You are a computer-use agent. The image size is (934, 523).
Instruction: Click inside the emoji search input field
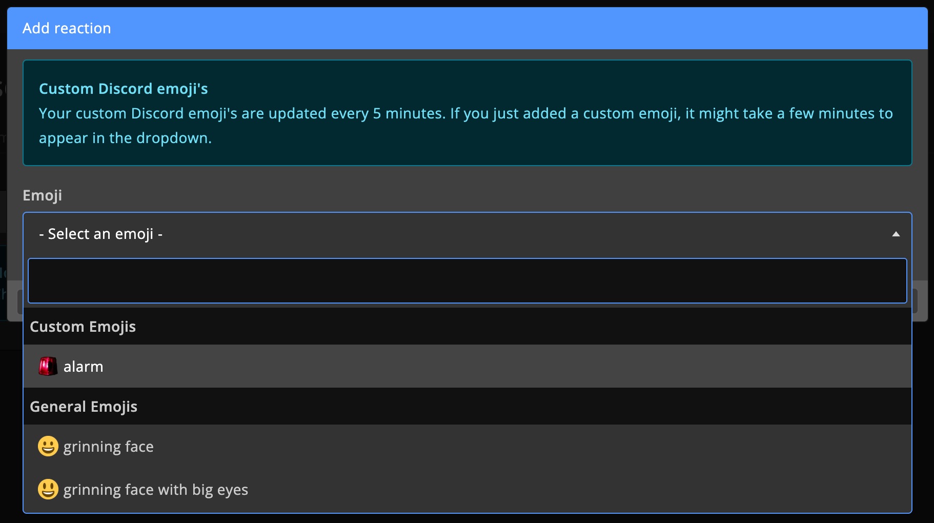[466, 280]
